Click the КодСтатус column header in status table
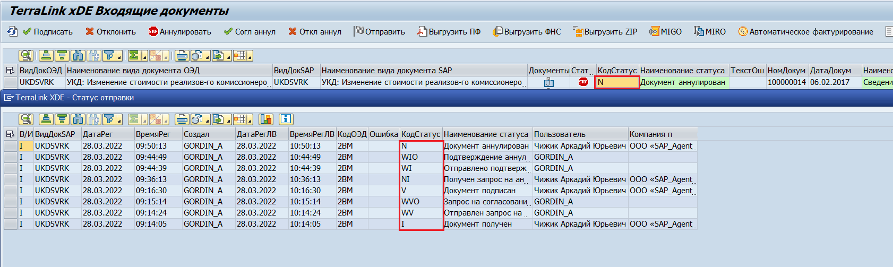Image resolution: width=893 pixels, height=267 pixels. [420, 134]
